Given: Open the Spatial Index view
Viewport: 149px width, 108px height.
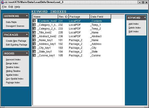Looking at the screenshot, I should coord(12,75).
